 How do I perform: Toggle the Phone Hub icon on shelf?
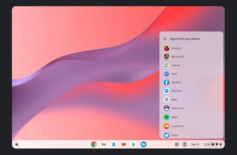(185, 144)
